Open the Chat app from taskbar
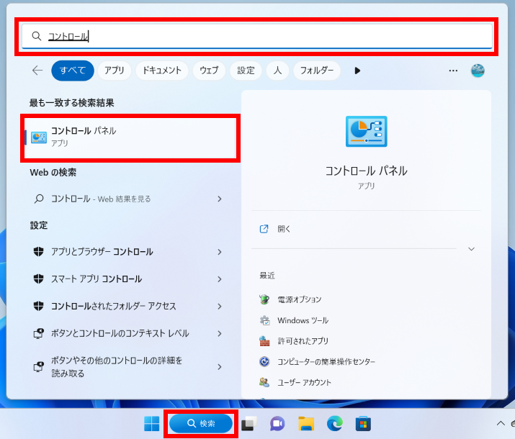The image size is (515, 439). pyautogui.click(x=277, y=424)
